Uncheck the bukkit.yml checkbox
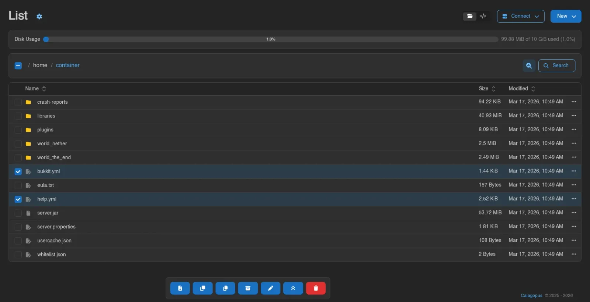Viewport: 590px width, 302px height. [x=18, y=171]
